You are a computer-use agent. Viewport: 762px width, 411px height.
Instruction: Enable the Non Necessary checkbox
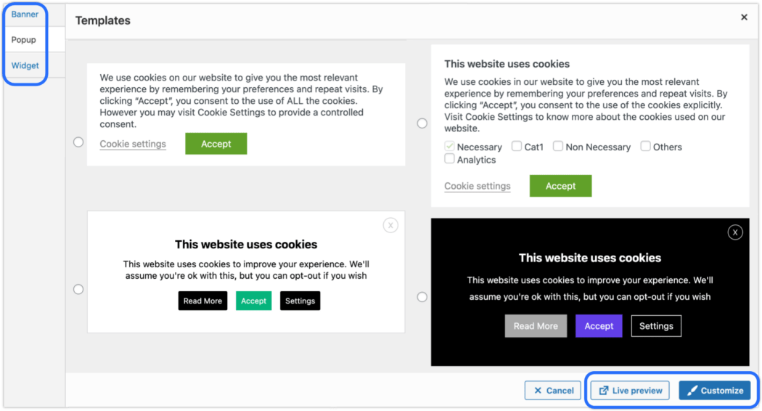(558, 146)
